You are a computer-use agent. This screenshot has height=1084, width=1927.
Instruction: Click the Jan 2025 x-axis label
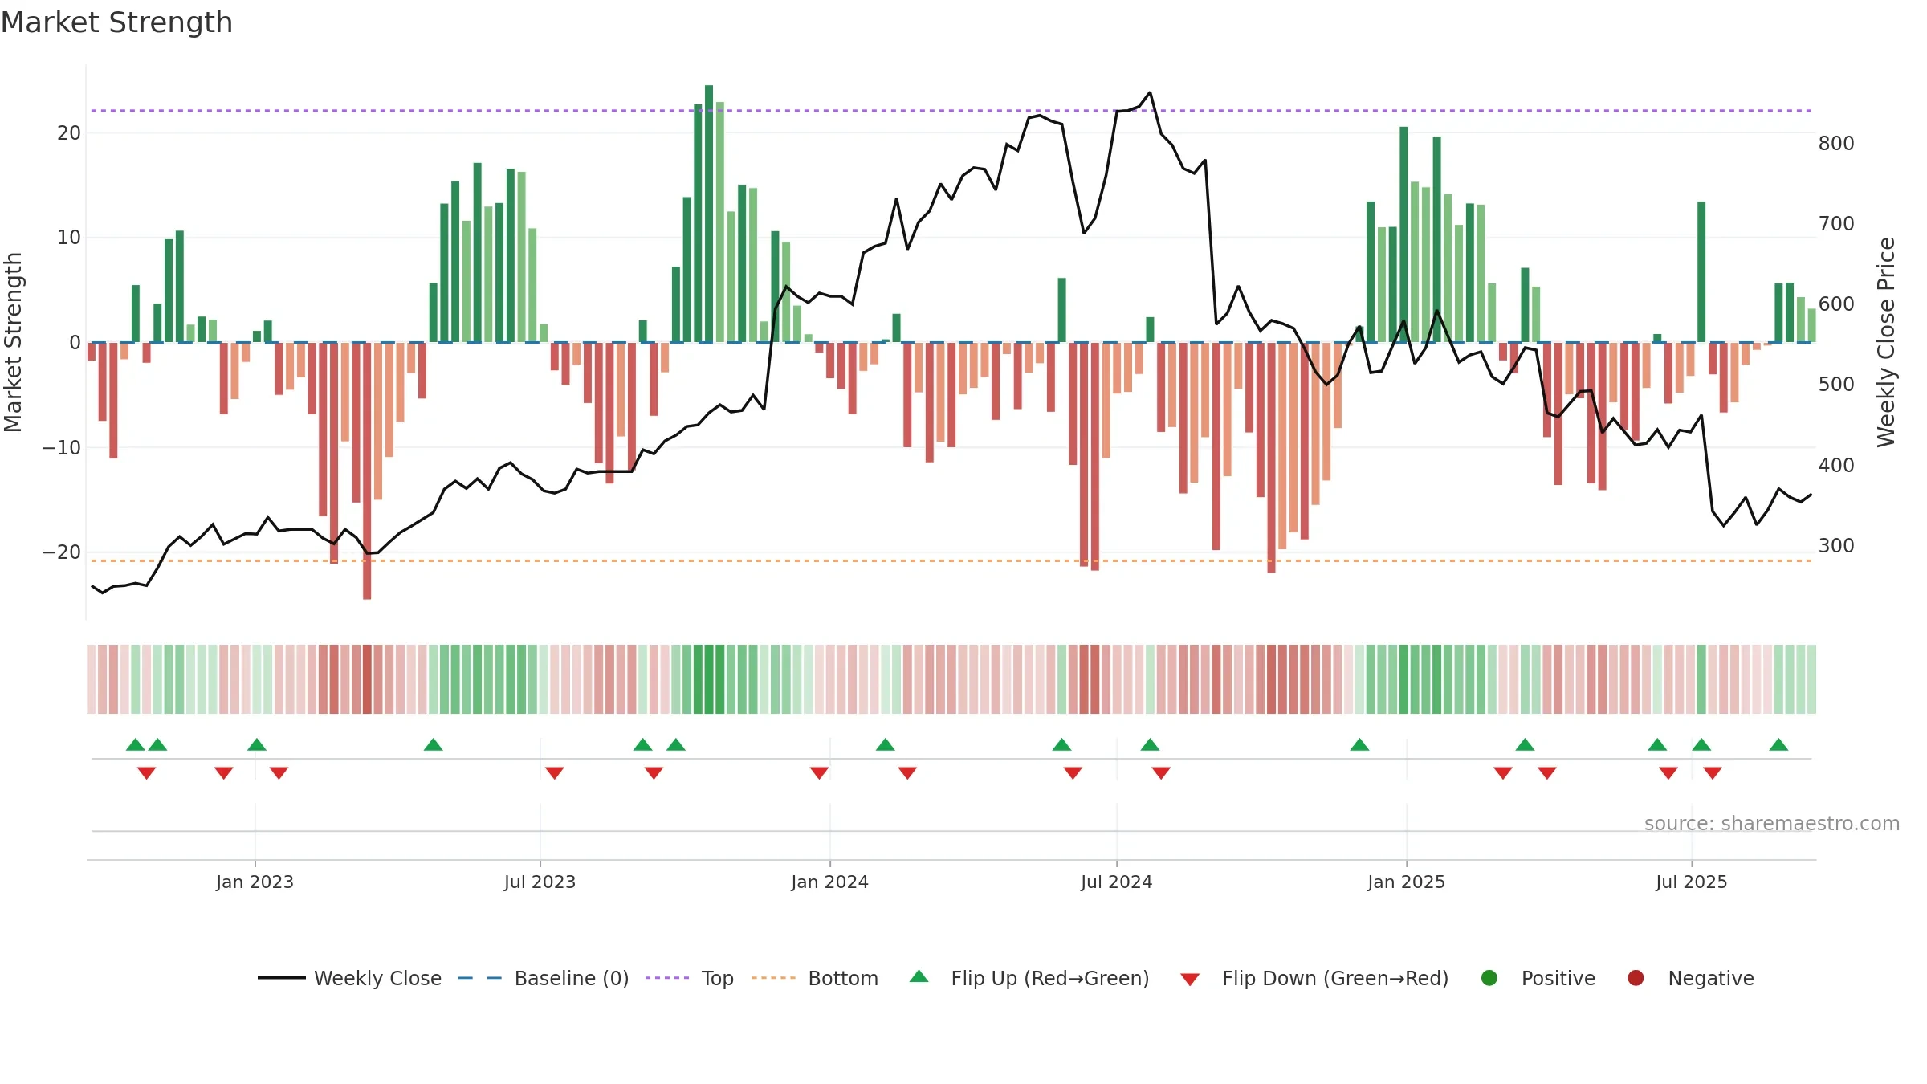1406,882
